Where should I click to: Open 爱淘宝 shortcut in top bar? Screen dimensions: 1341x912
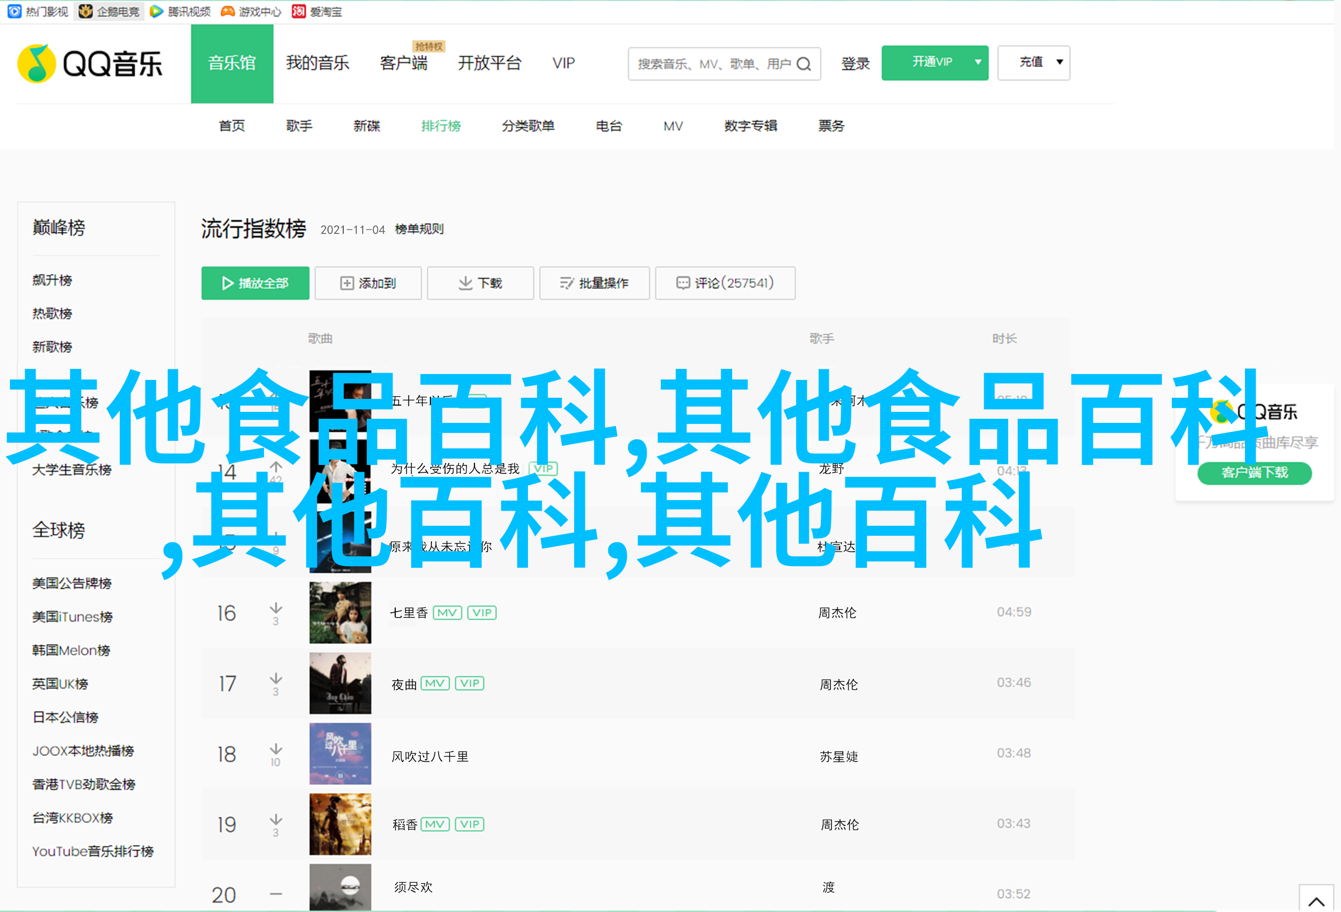pyautogui.click(x=317, y=12)
